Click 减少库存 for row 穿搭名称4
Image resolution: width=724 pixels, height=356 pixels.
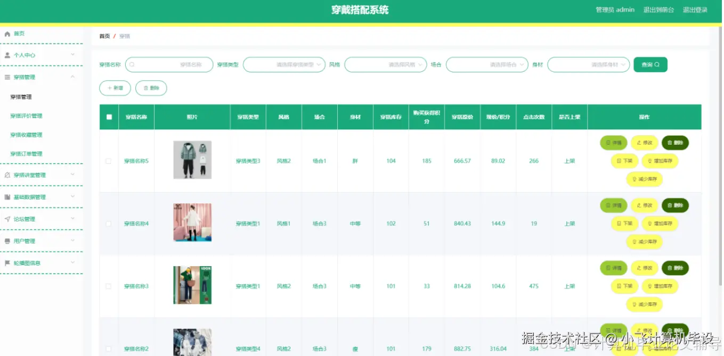(x=644, y=242)
